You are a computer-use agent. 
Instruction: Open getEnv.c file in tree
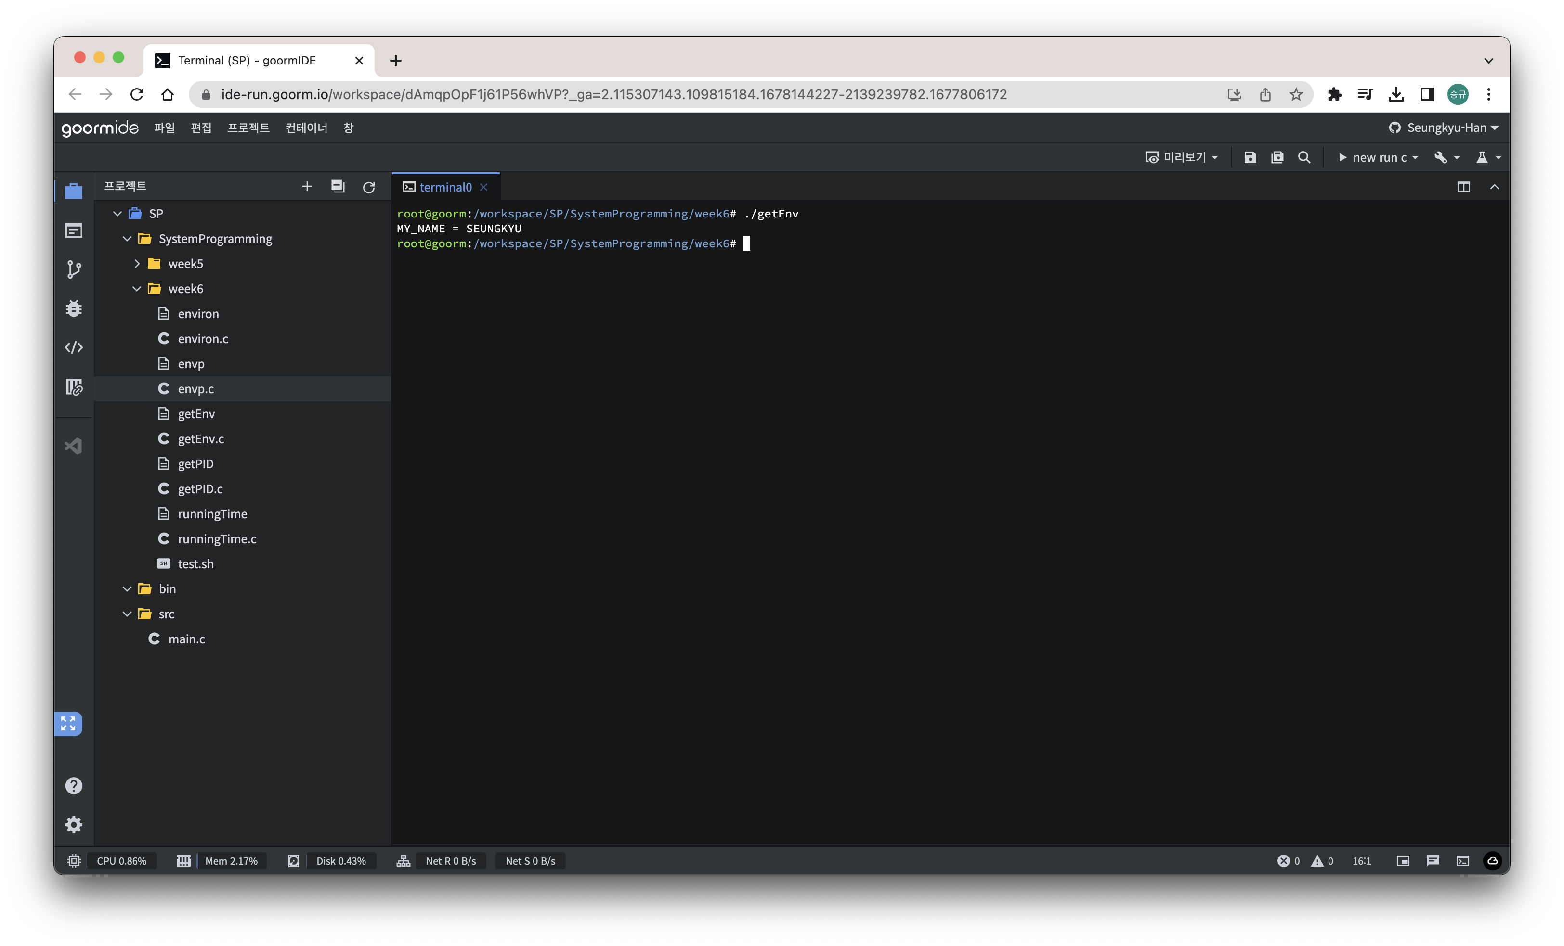coord(201,439)
